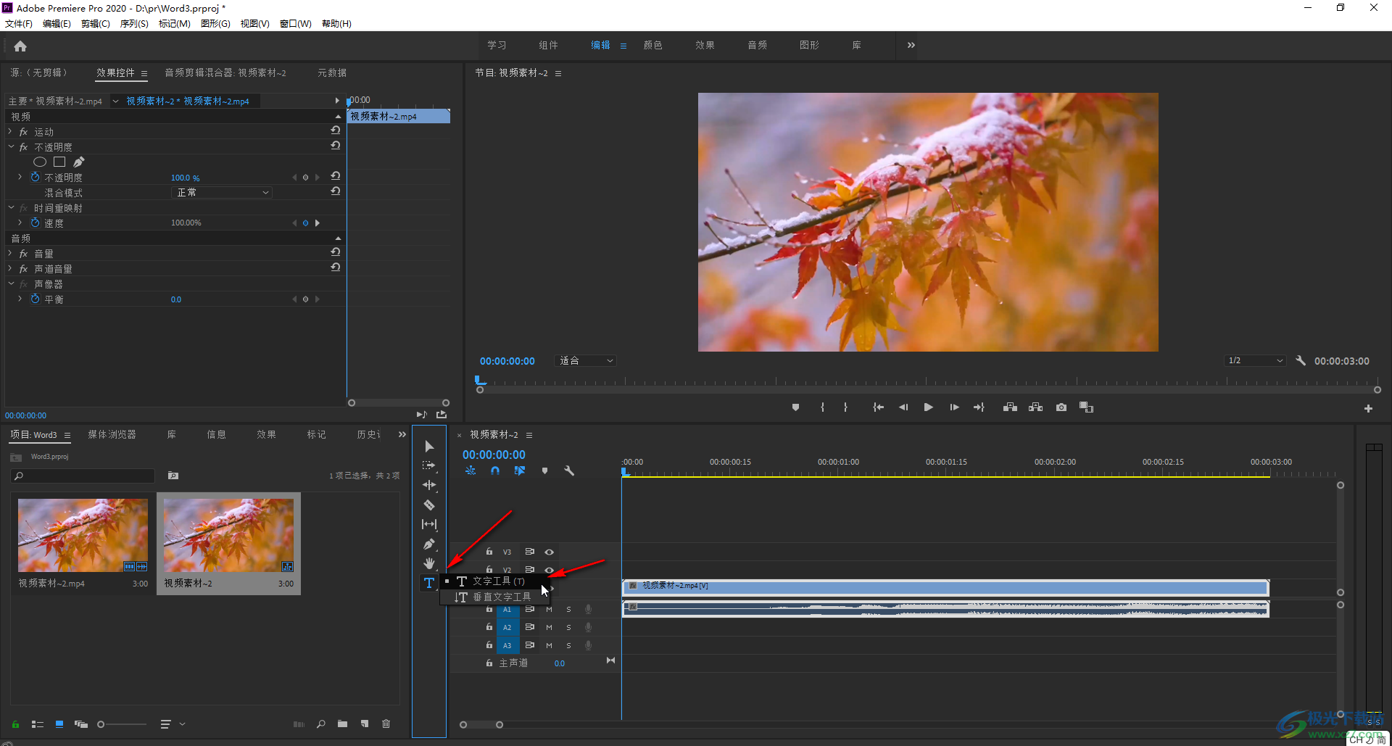
Task: Expand the Motion effect
Action: pos(10,131)
